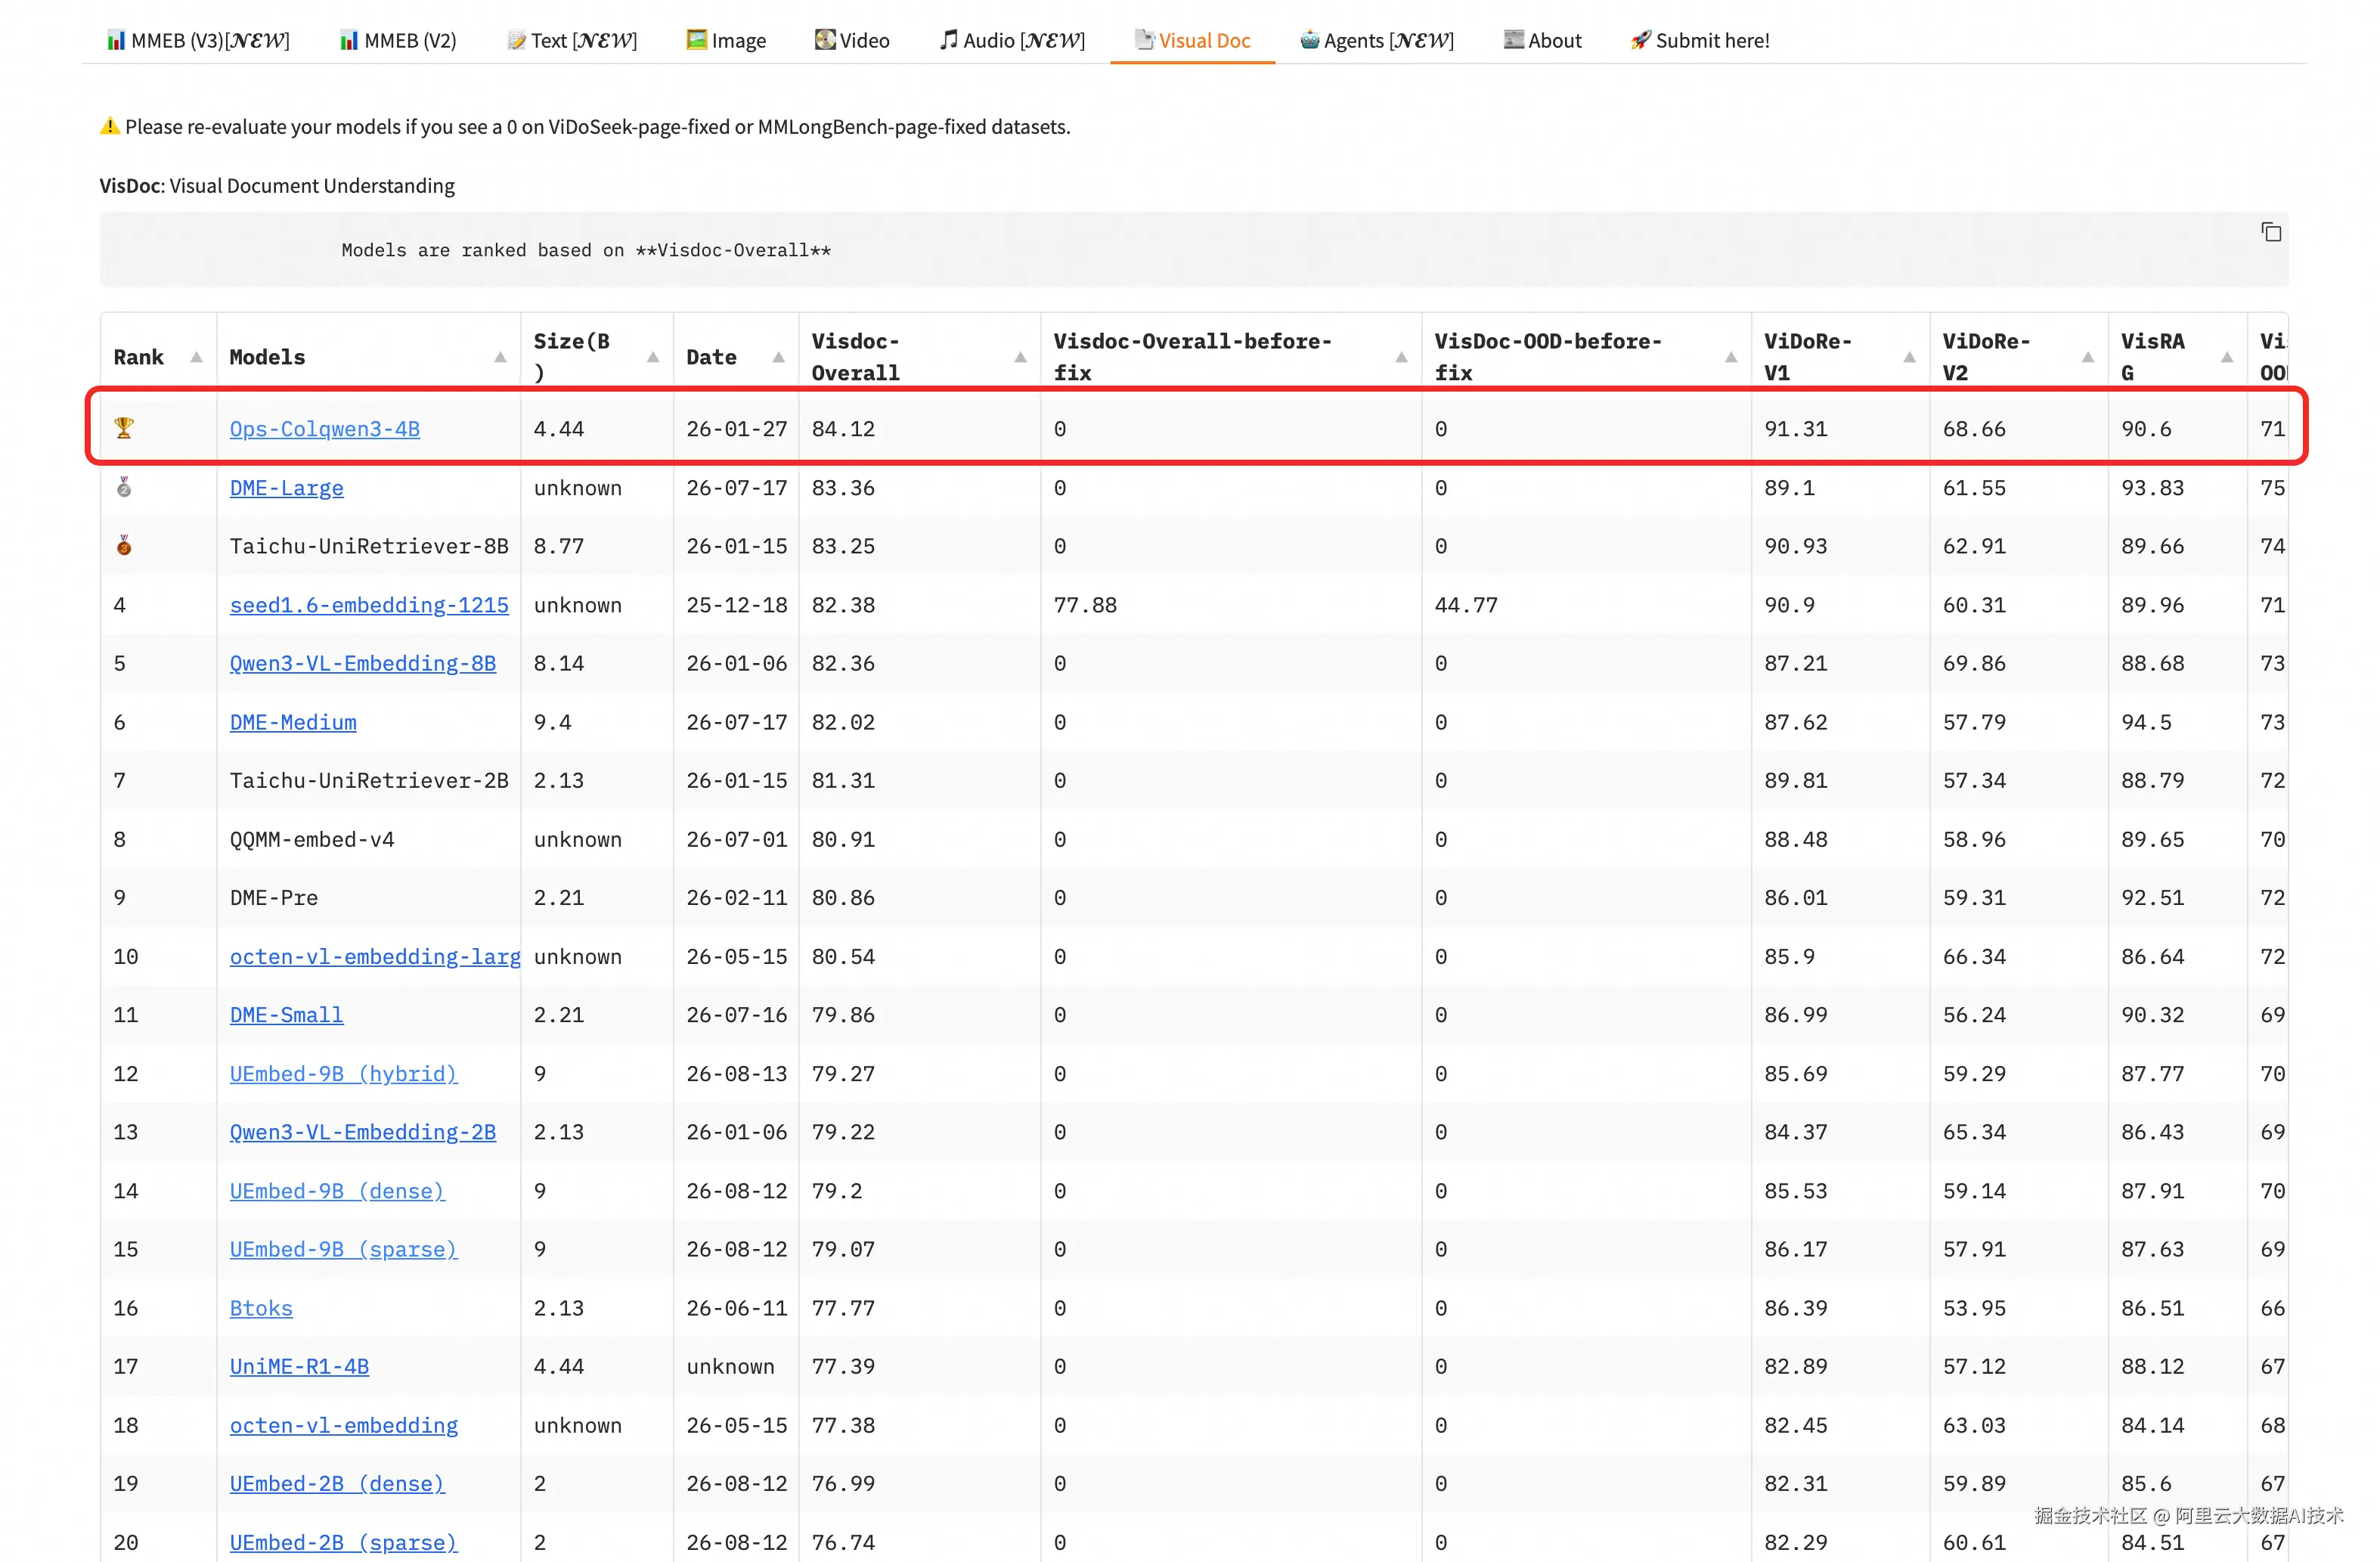
Task: Sort by Models column arrow
Action: [x=500, y=357]
